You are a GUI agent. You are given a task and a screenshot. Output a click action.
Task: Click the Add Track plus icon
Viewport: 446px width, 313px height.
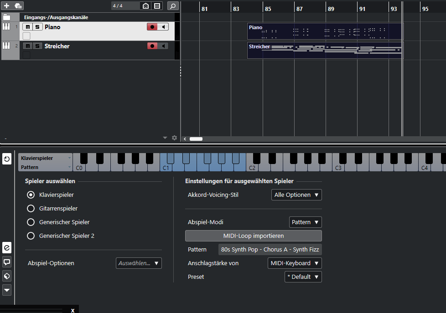(6, 6)
